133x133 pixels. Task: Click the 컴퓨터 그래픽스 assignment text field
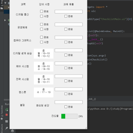coord(69,38)
